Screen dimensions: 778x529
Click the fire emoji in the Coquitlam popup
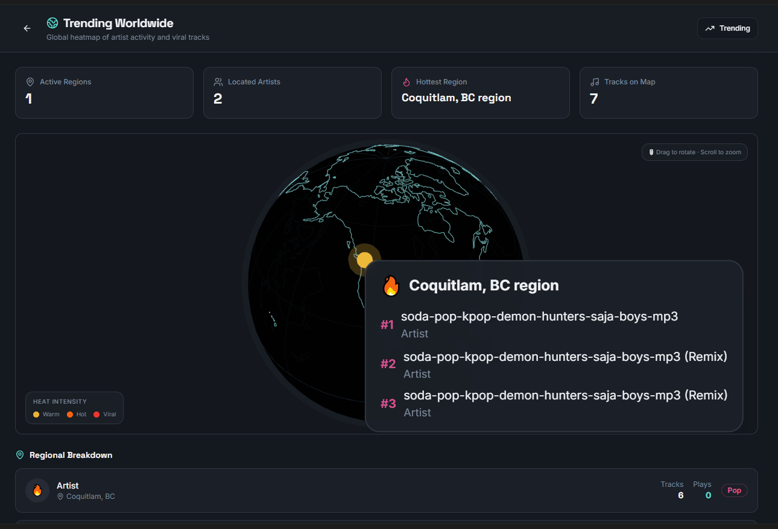(391, 286)
